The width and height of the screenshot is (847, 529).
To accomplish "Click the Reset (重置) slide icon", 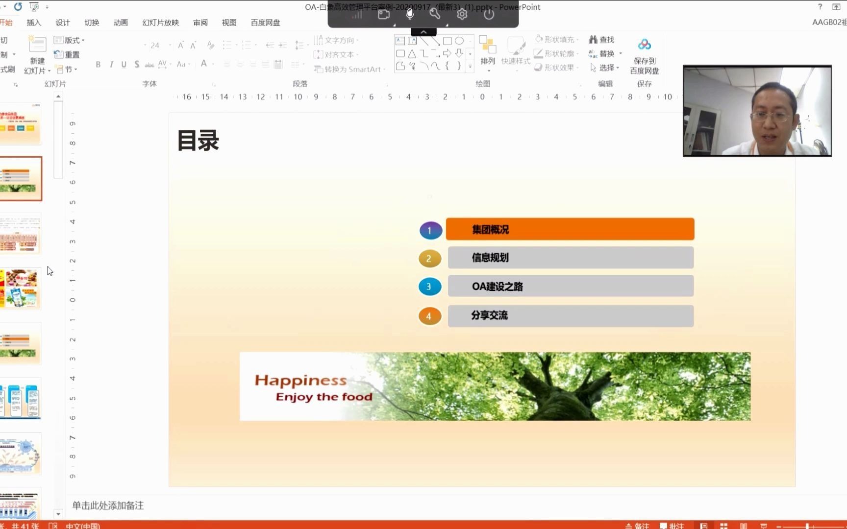I will (58, 54).
